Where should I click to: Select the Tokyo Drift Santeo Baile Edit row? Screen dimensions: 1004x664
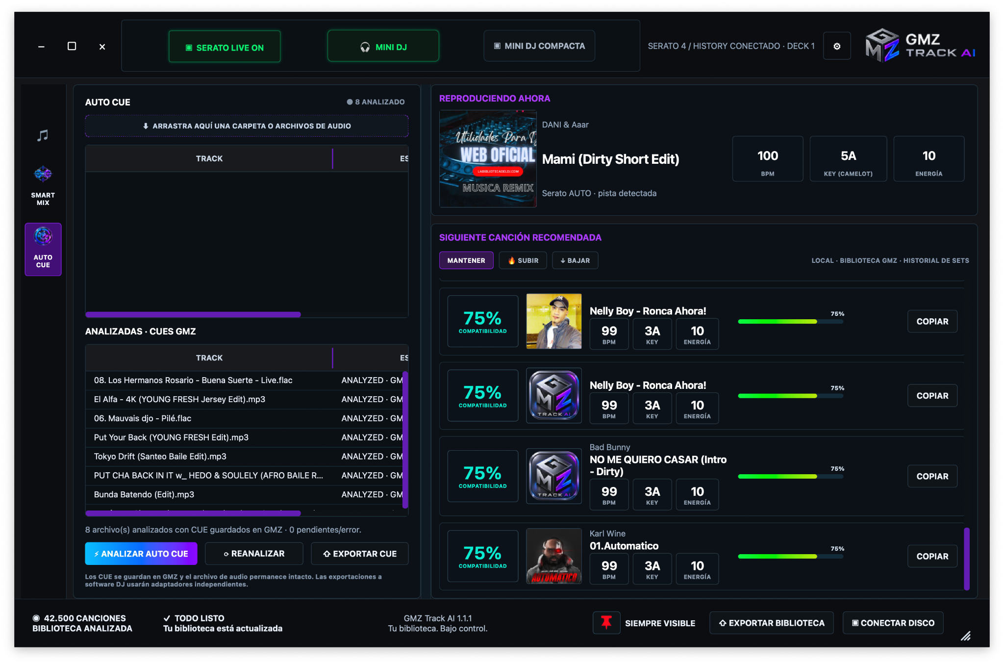(244, 457)
